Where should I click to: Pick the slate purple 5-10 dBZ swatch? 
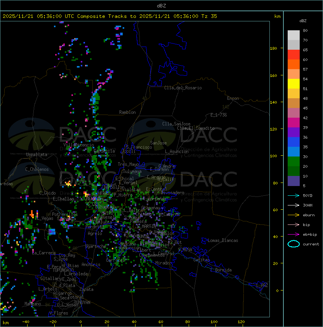click(x=293, y=181)
